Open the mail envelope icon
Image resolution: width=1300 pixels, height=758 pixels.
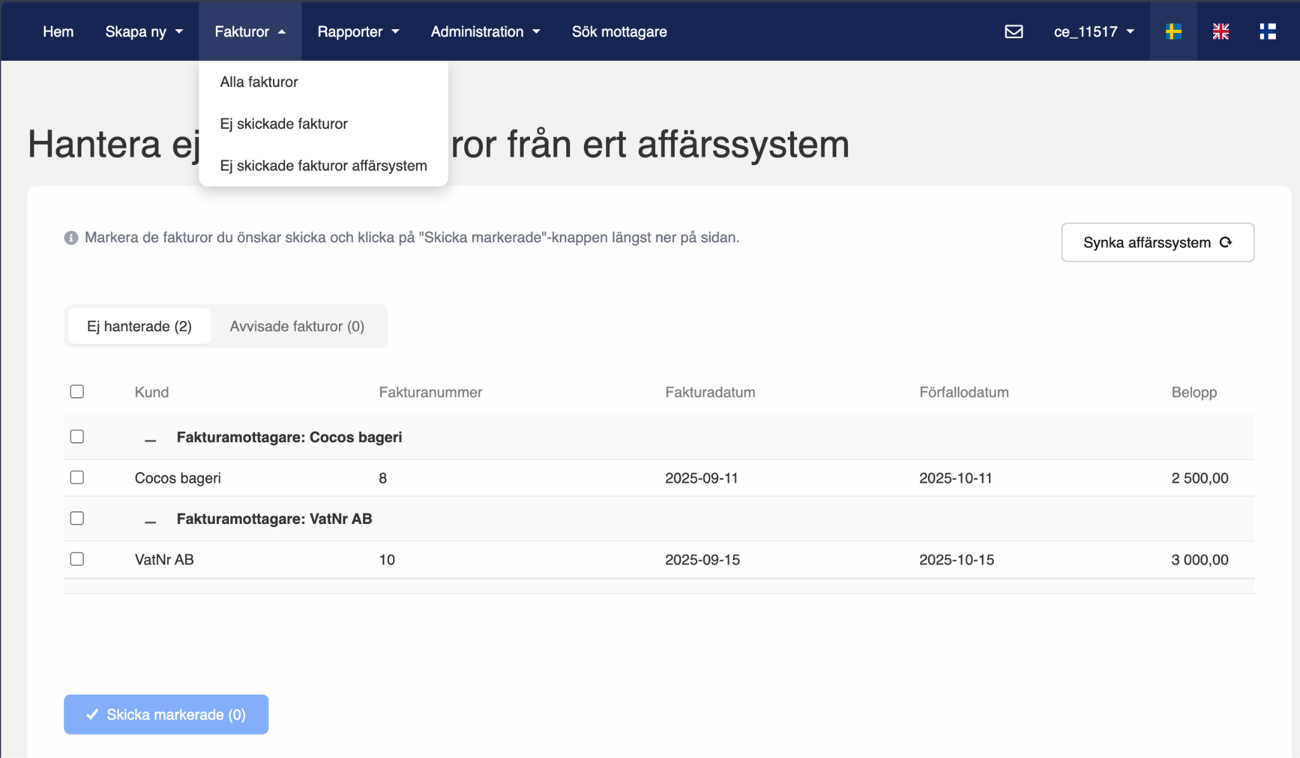click(x=1014, y=31)
